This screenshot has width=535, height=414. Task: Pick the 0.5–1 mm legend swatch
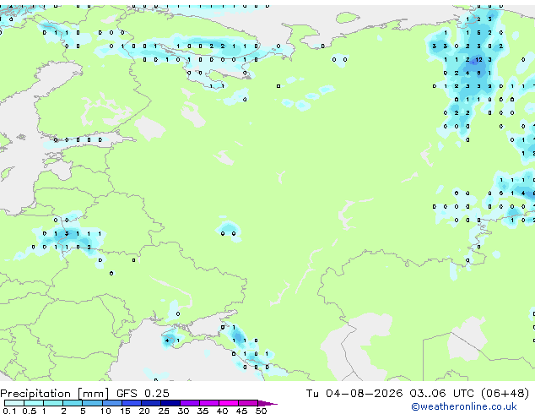34,403
